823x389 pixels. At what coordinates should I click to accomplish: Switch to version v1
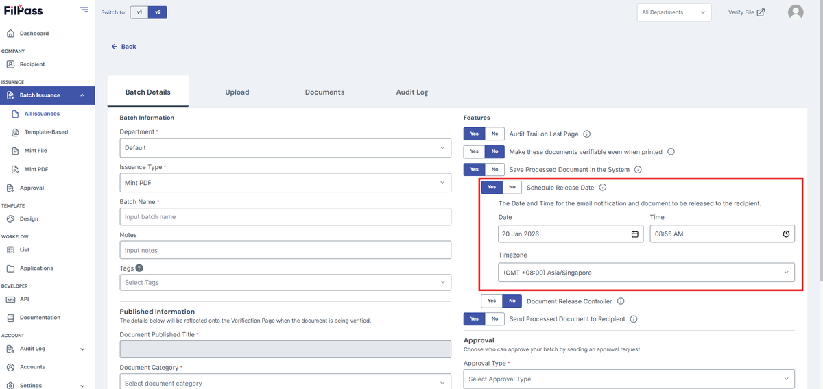click(x=139, y=12)
